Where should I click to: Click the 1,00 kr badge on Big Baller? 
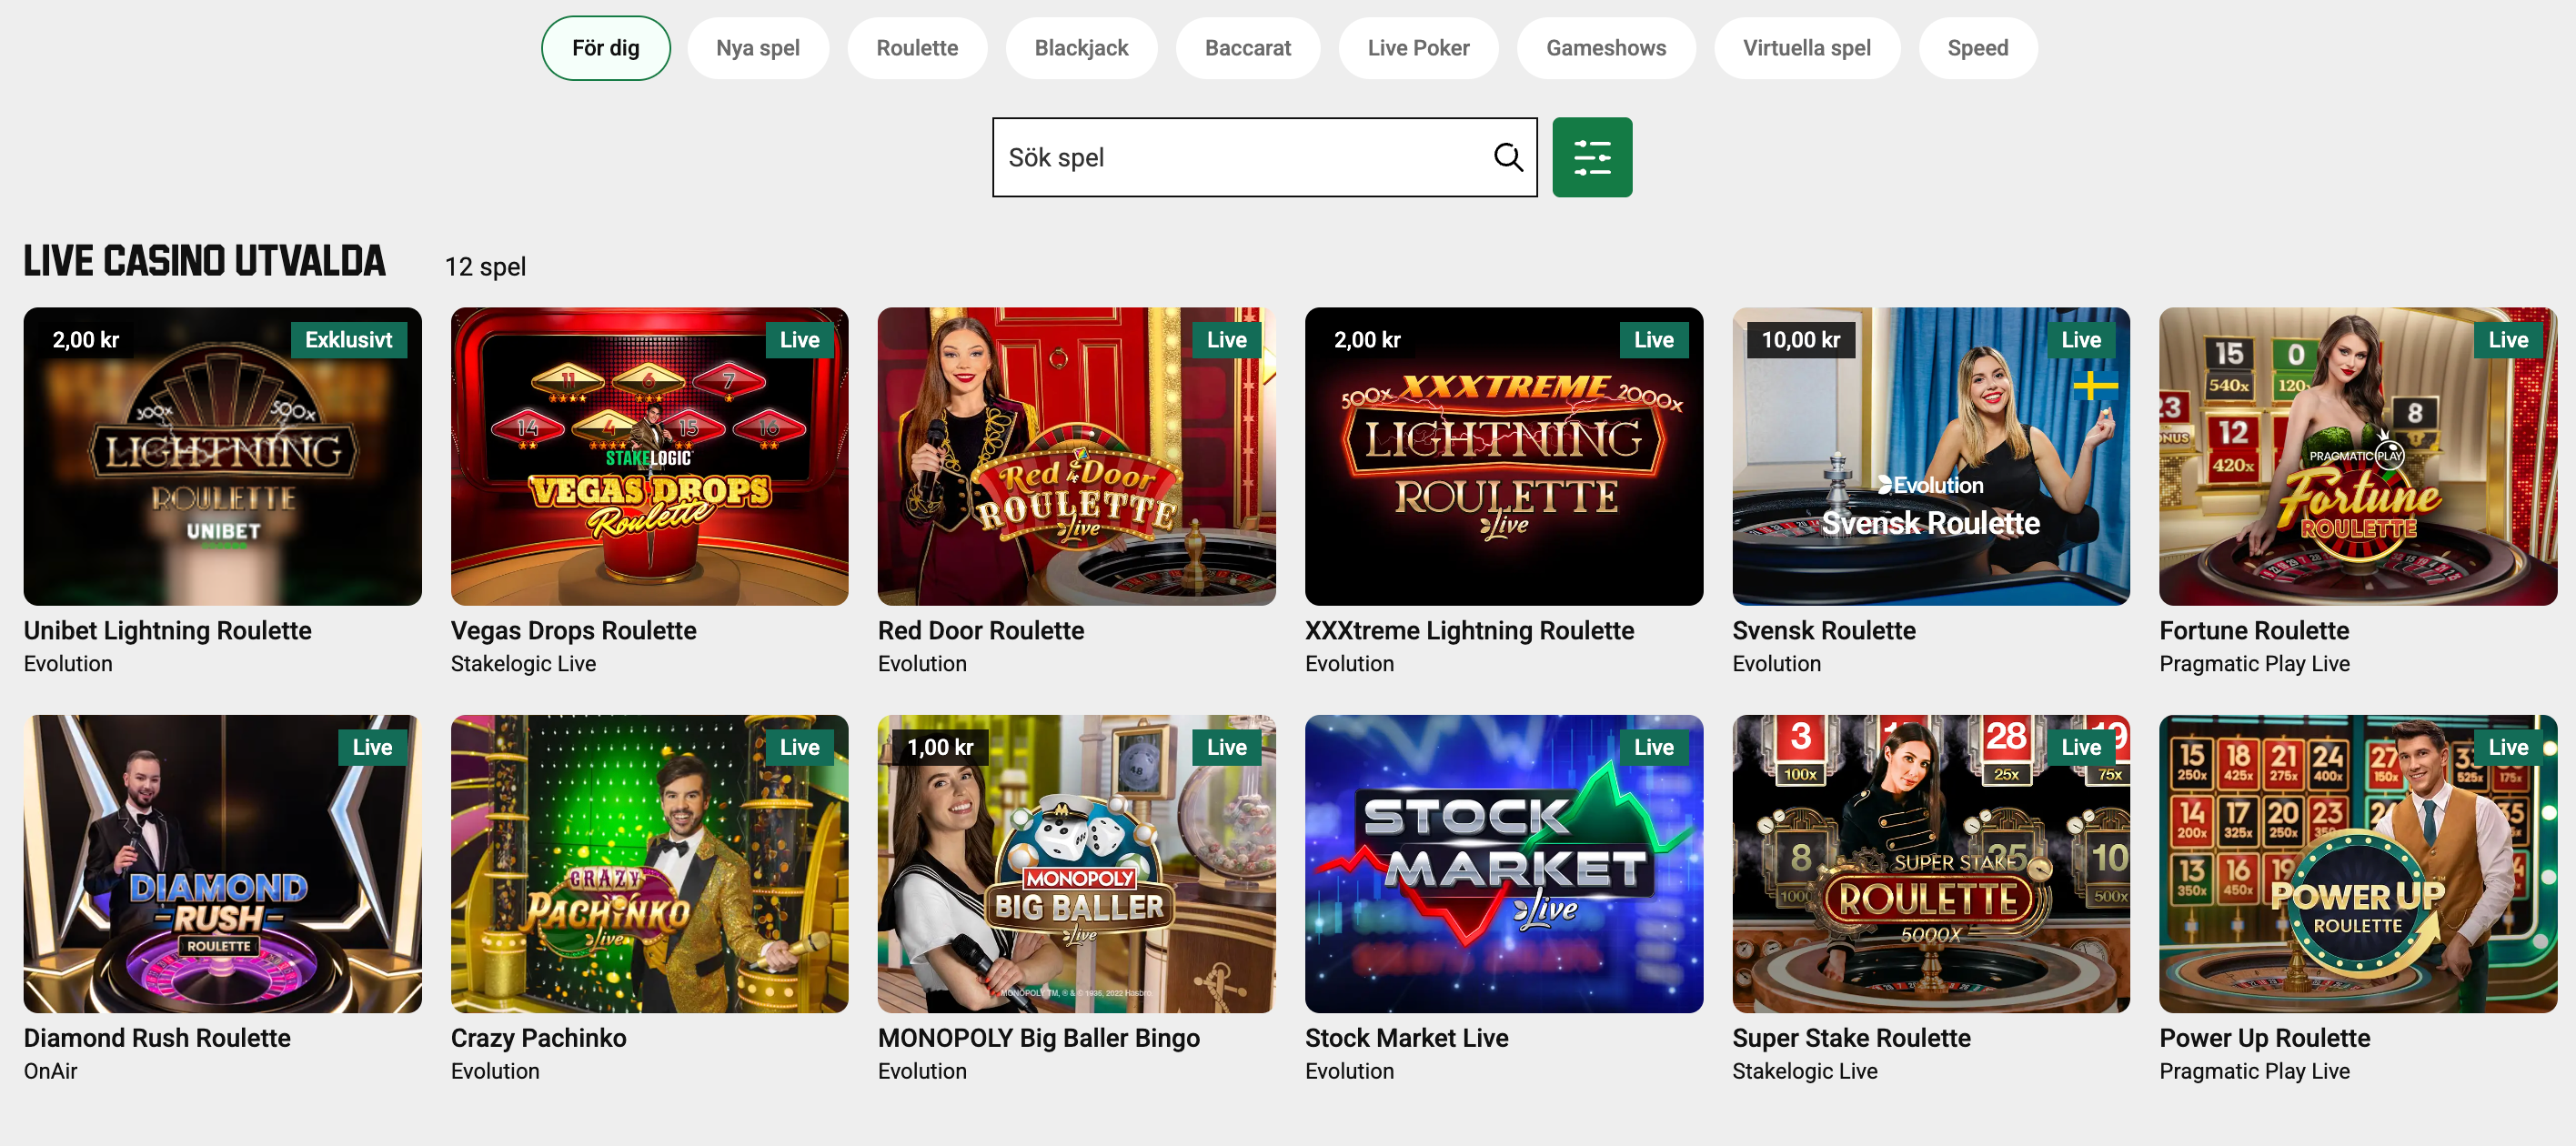click(940, 747)
